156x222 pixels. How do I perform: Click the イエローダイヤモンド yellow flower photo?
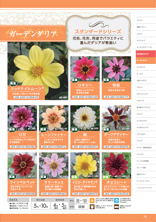pos(85,165)
